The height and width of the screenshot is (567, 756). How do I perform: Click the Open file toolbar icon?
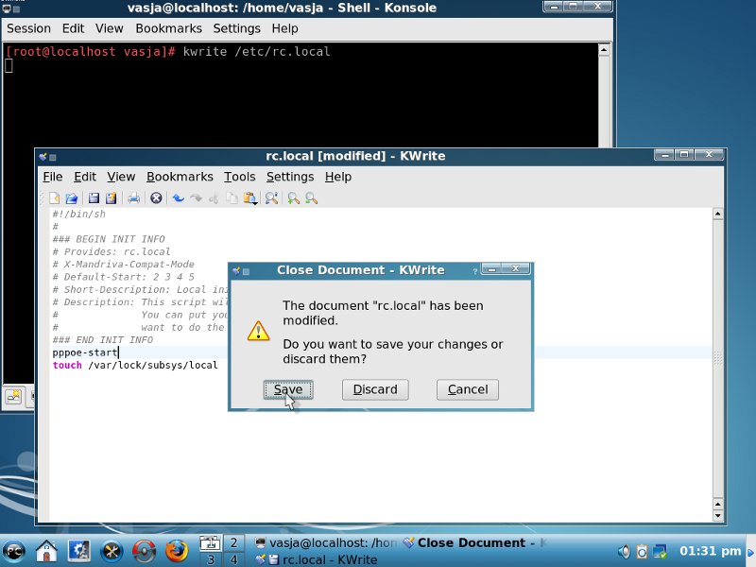pyautogui.click(x=71, y=198)
